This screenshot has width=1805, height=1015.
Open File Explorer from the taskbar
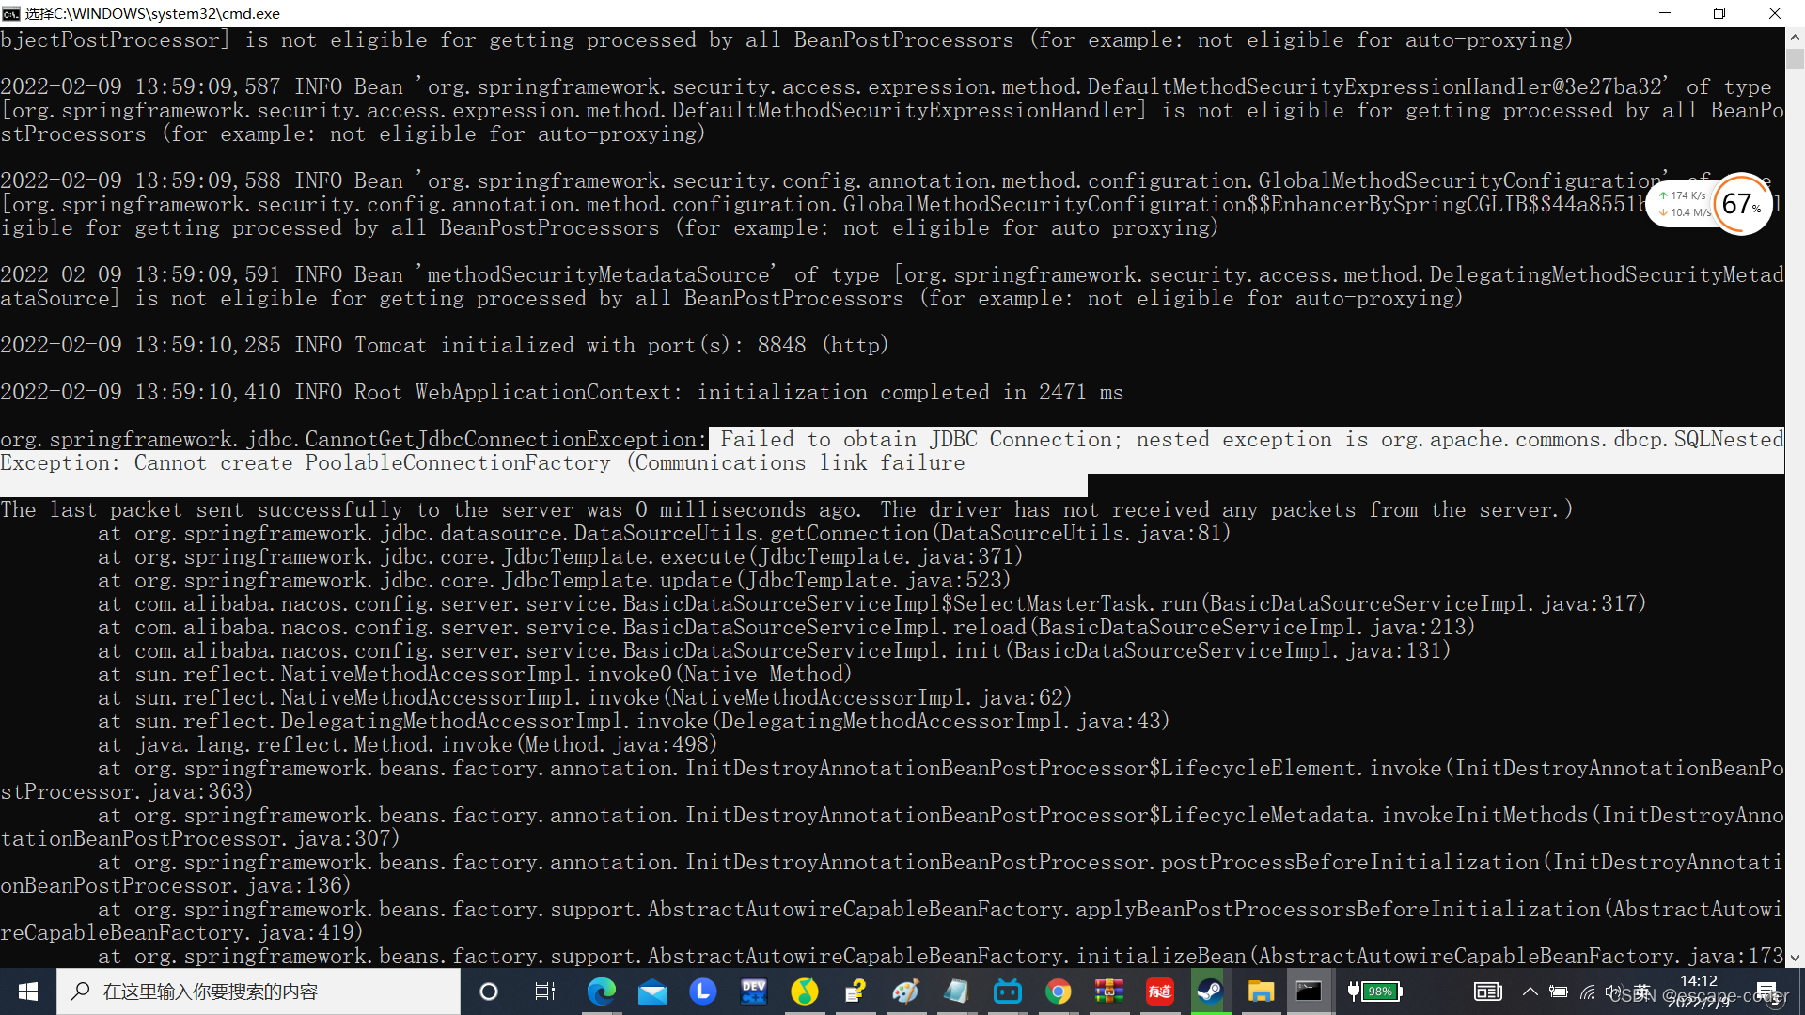pyautogui.click(x=1260, y=992)
